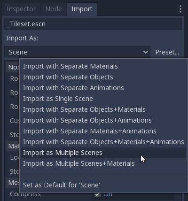
Task: Open the Preset... menu button
Action: point(167,52)
